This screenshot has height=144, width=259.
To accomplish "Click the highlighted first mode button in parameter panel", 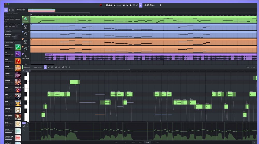I will 24,123.
